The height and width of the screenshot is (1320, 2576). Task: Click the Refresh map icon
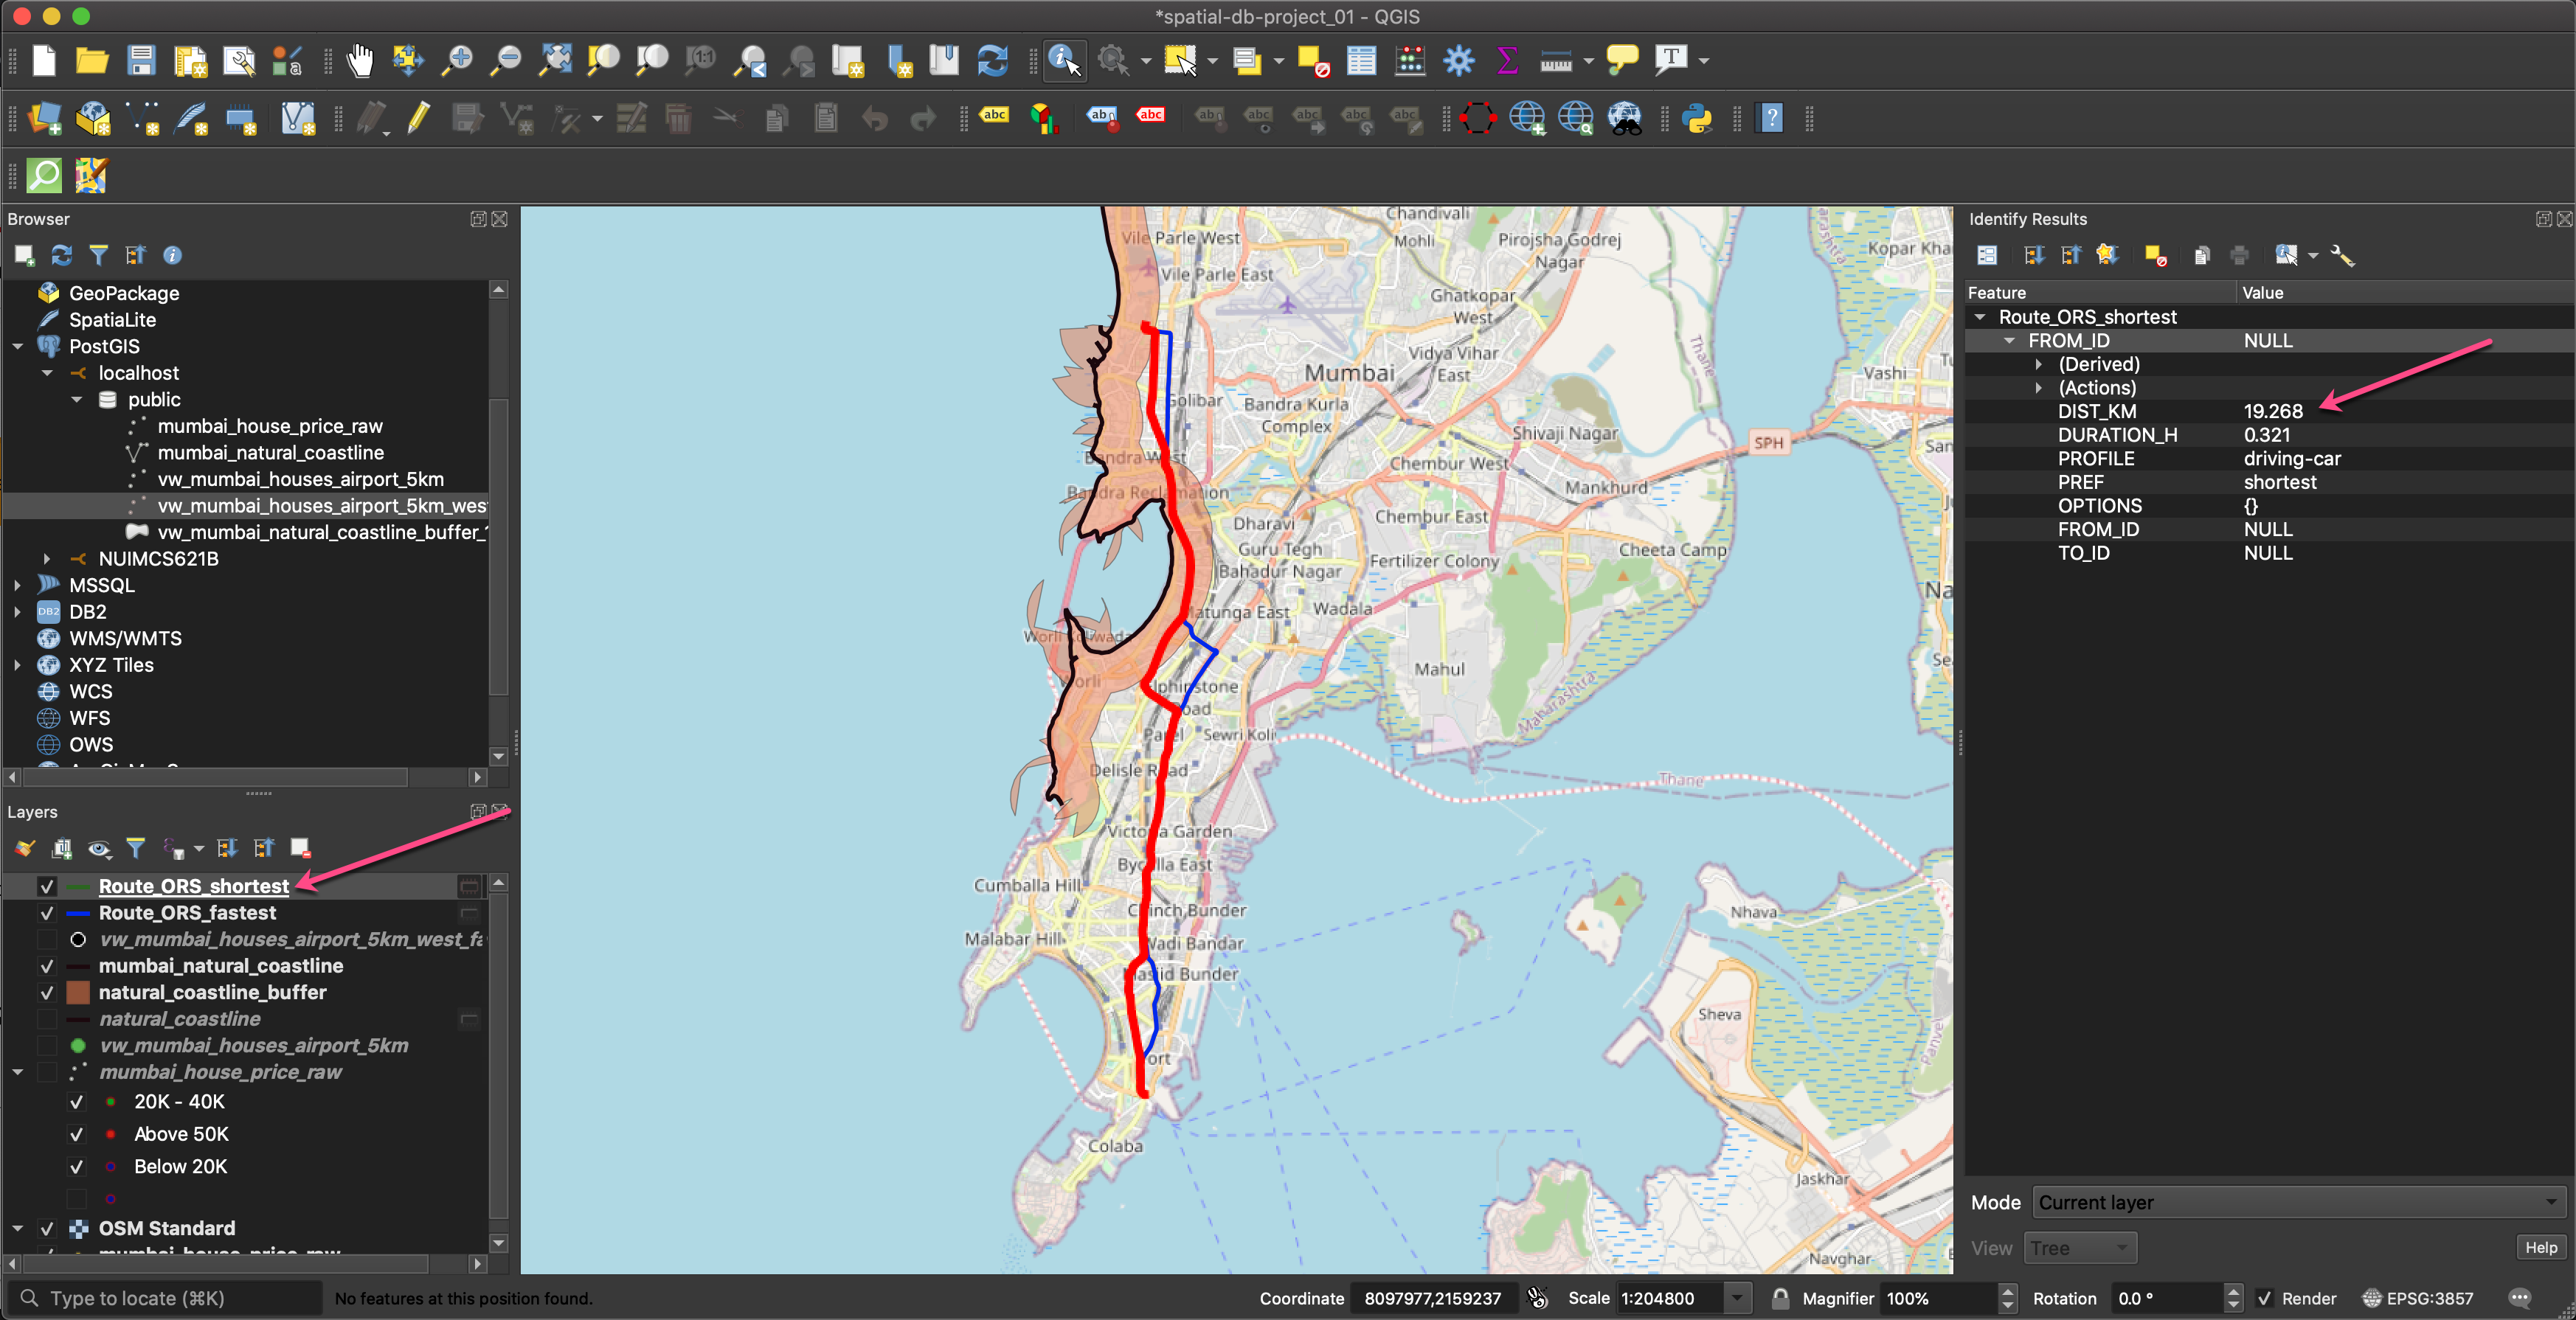coord(992,61)
